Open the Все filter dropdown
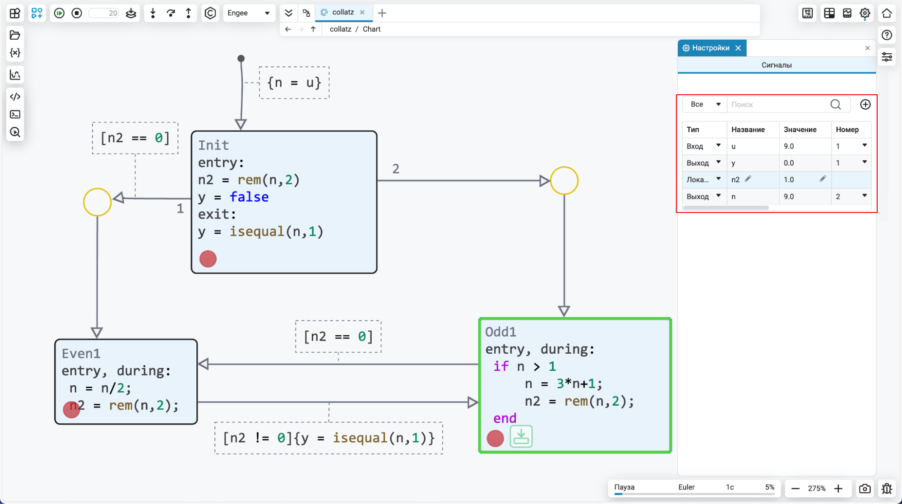The height and width of the screenshot is (504, 902). [x=704, y=104]
